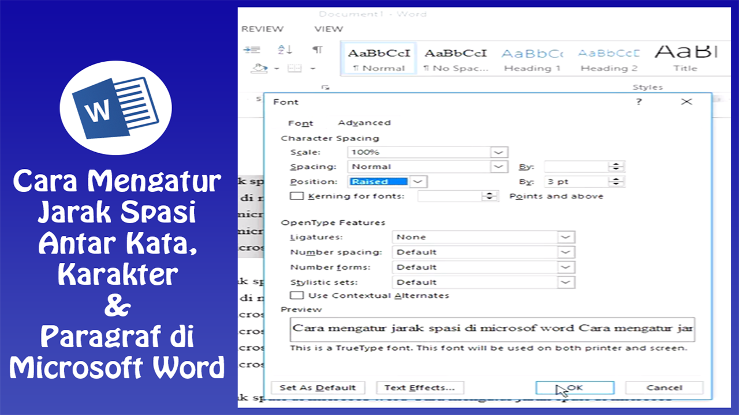This screenshot has height=415, width=739.
Task: Click the 'Points and above' label
Action: click(x=556, y=196)
